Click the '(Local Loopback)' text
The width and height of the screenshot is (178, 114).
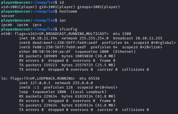(88, 92)
